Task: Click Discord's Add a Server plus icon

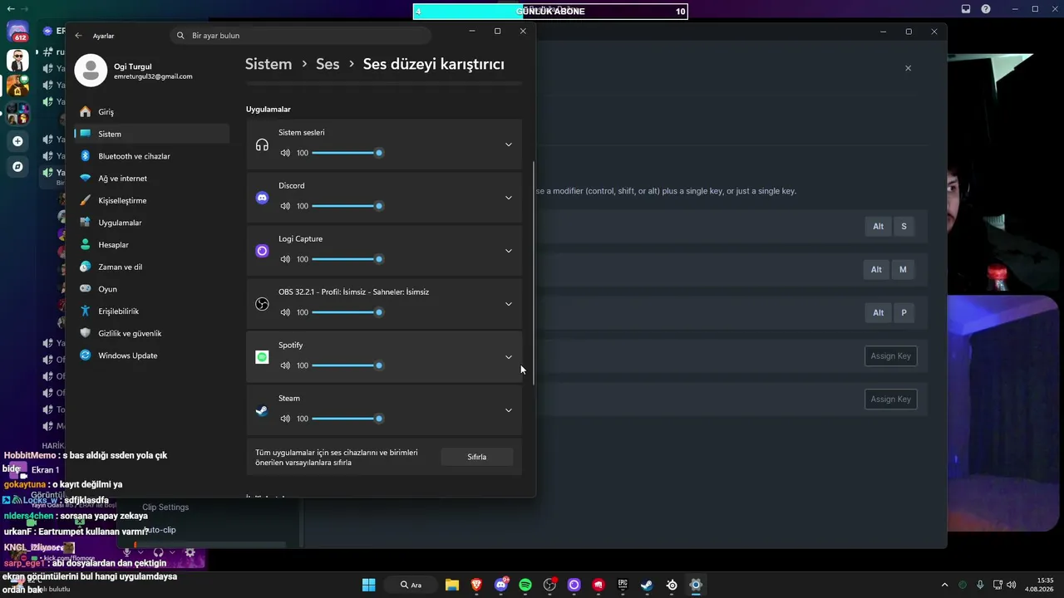Action: (x=17, y=141)
